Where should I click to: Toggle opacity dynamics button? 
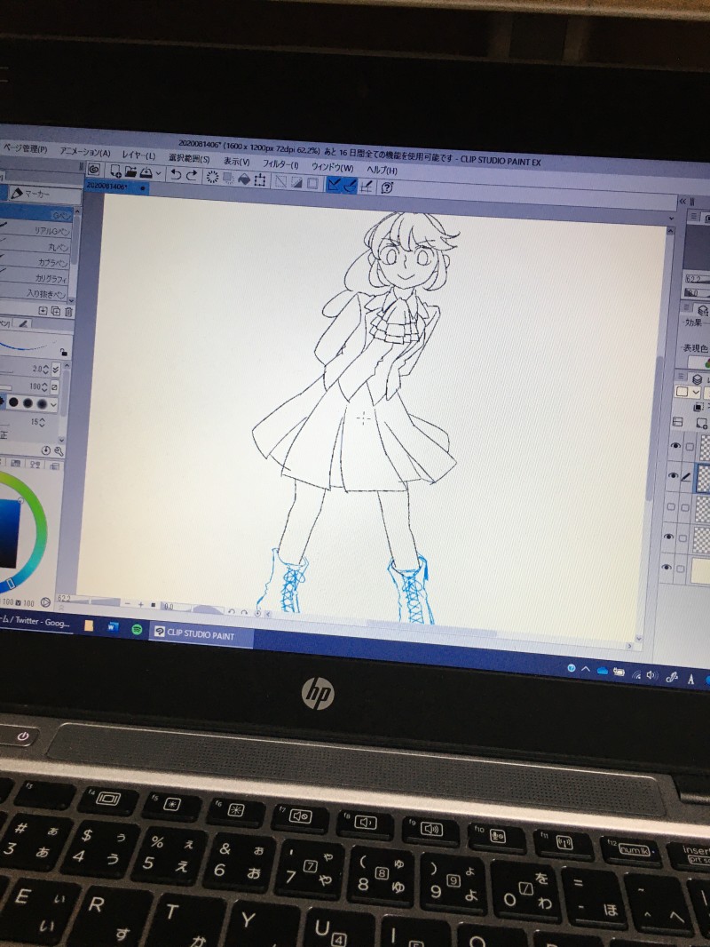(54, 386)
